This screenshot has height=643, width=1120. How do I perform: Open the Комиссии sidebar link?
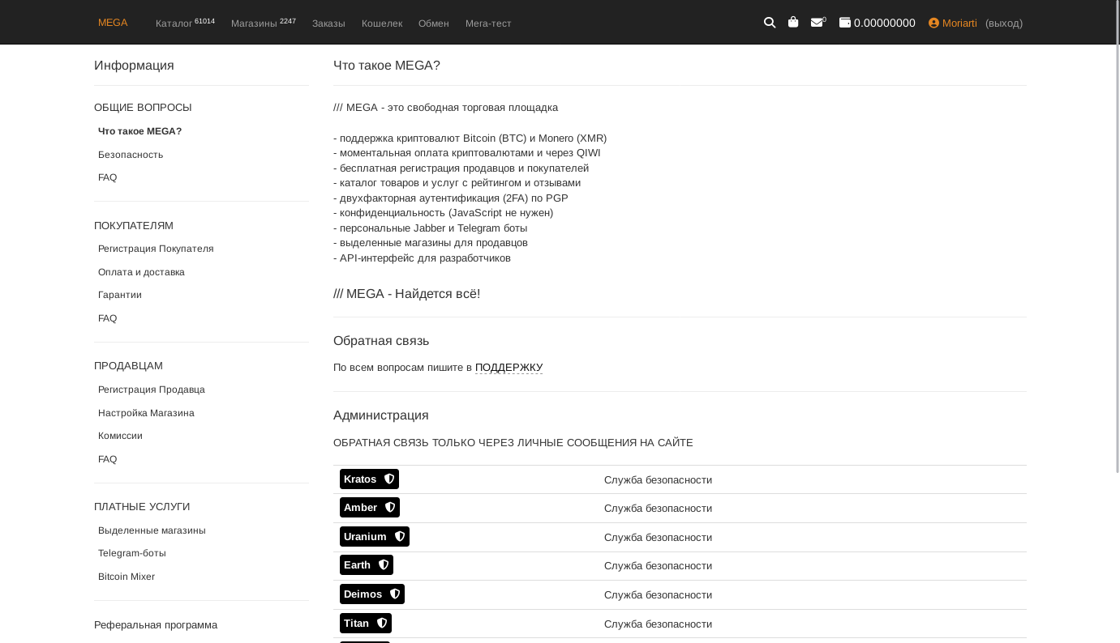pyautogui.click(x=120, y=436)
